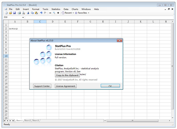Open the Support Center button
177x129 pixels.
42,86
